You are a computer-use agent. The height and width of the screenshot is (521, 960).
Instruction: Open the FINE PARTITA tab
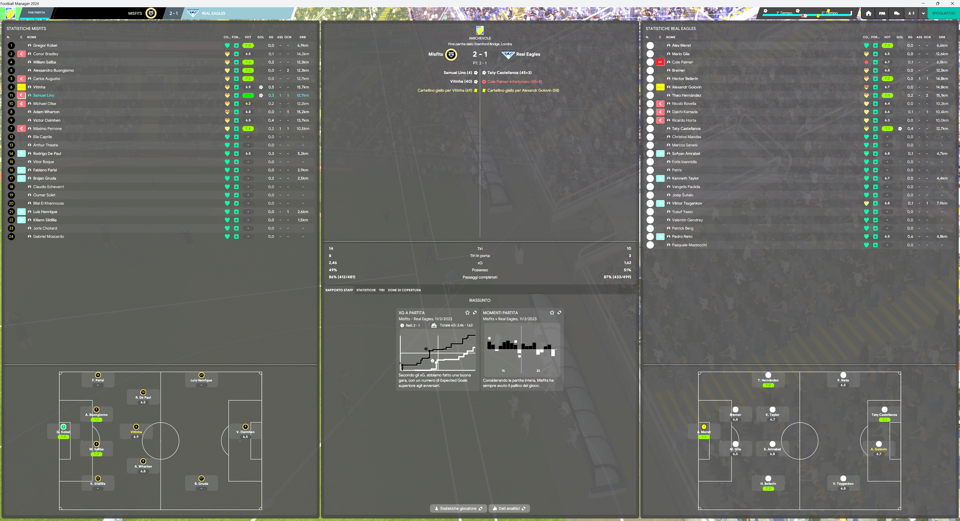tap(36, 13)
